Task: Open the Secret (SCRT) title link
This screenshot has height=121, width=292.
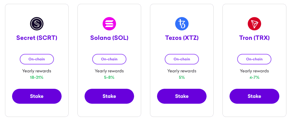Action: pyautogui.click(x=37, y=38)
